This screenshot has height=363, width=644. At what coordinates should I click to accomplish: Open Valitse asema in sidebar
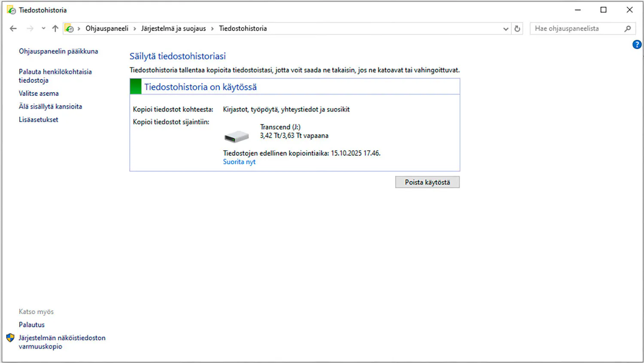[x=39, y=93]
